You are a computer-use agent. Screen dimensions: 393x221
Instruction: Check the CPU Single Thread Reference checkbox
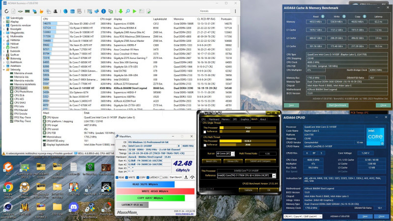pyautogui.click(x=205, y=132)
